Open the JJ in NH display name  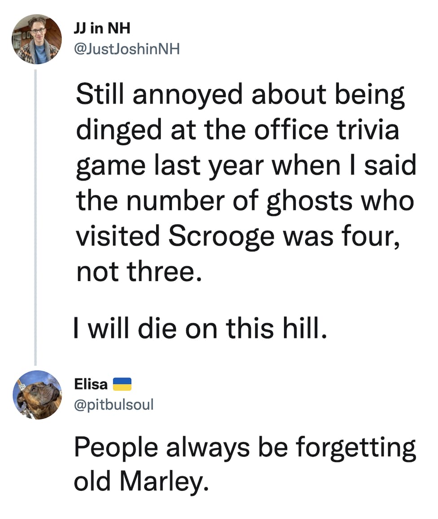[x=101, y=29]
